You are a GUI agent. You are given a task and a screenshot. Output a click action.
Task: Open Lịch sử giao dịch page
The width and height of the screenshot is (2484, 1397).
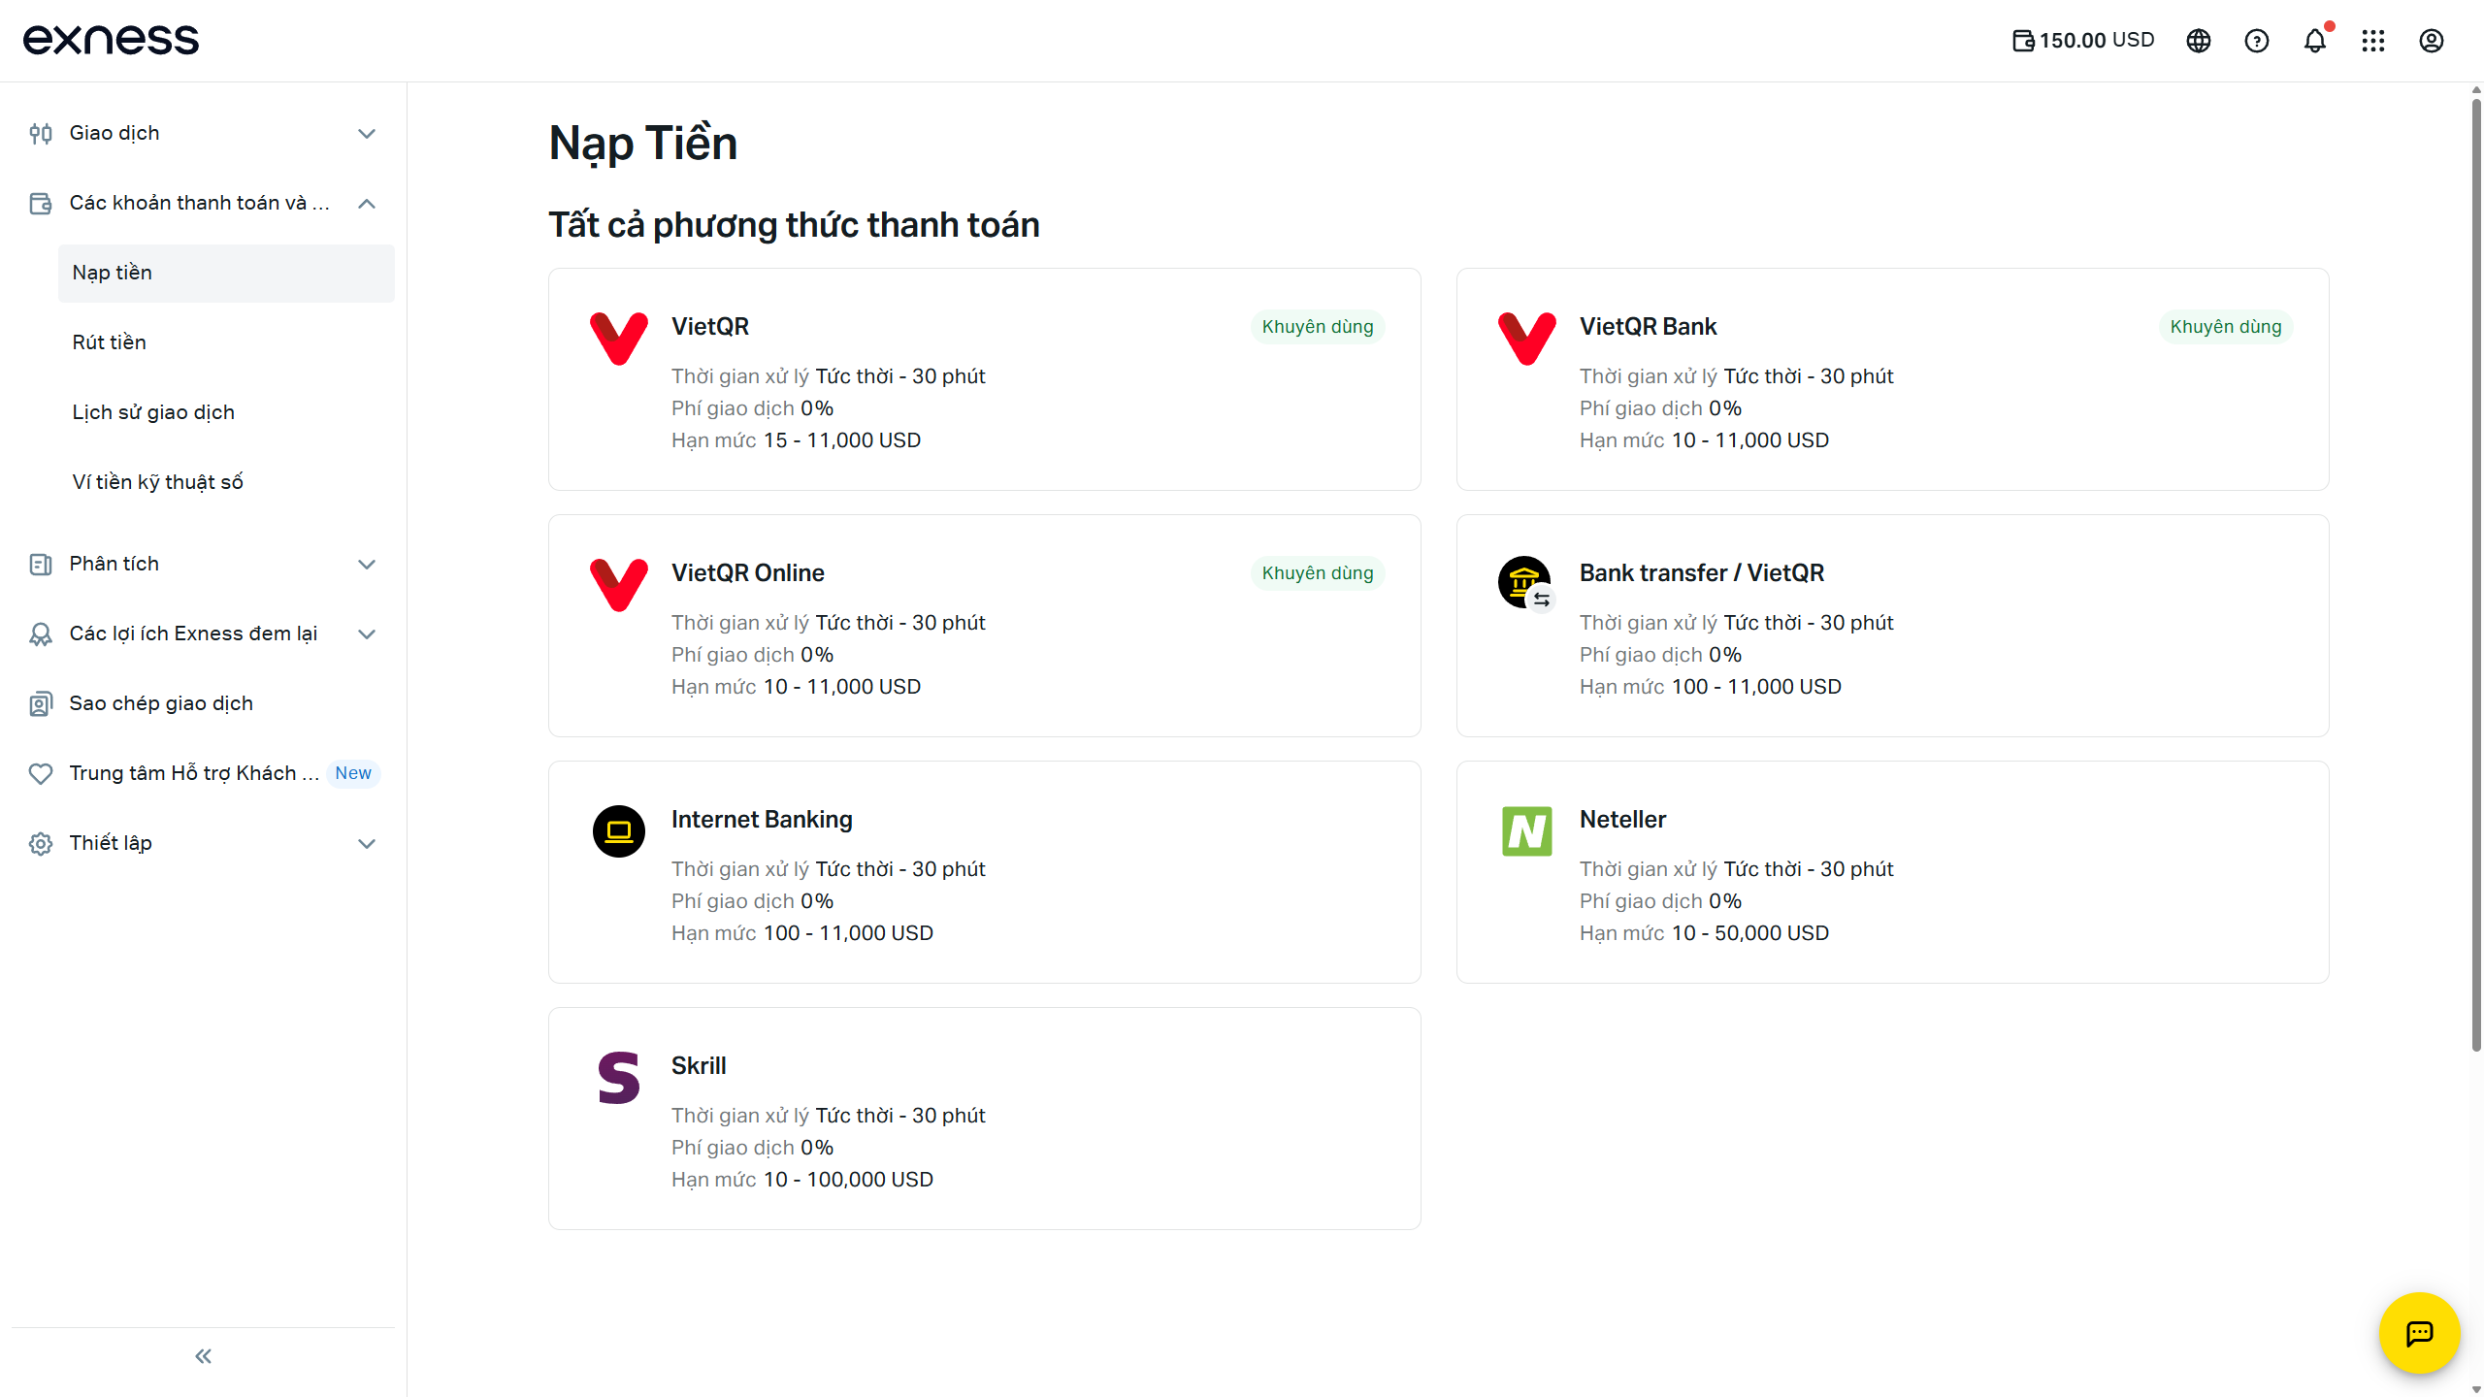153,412
